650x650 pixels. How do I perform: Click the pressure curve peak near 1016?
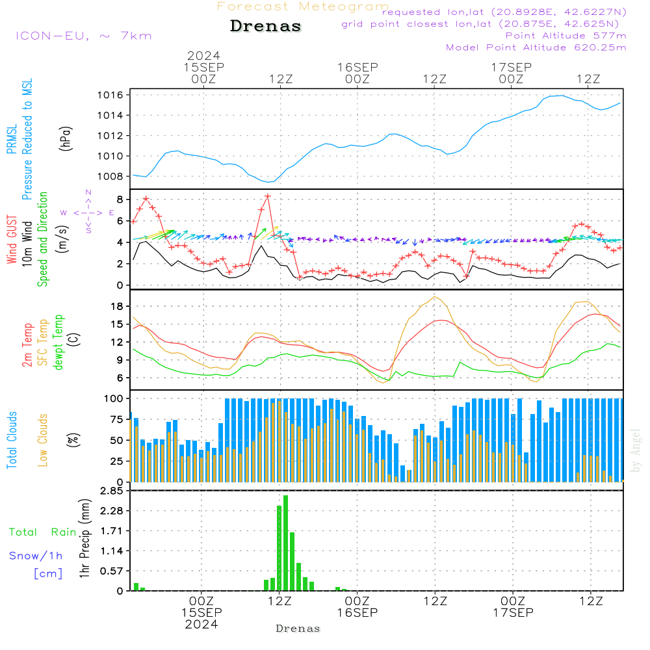pos(561,96)
